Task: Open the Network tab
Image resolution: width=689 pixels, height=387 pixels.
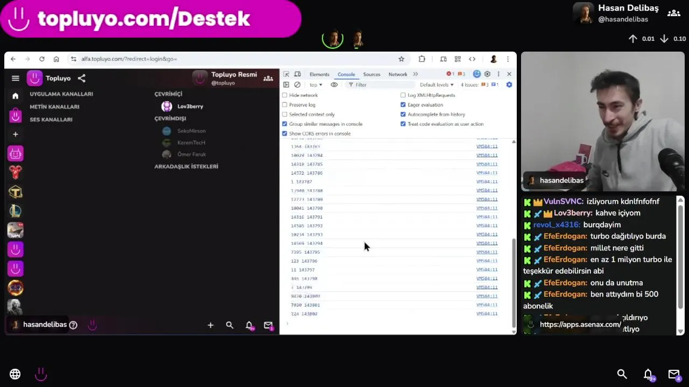Action: point(398,74)
